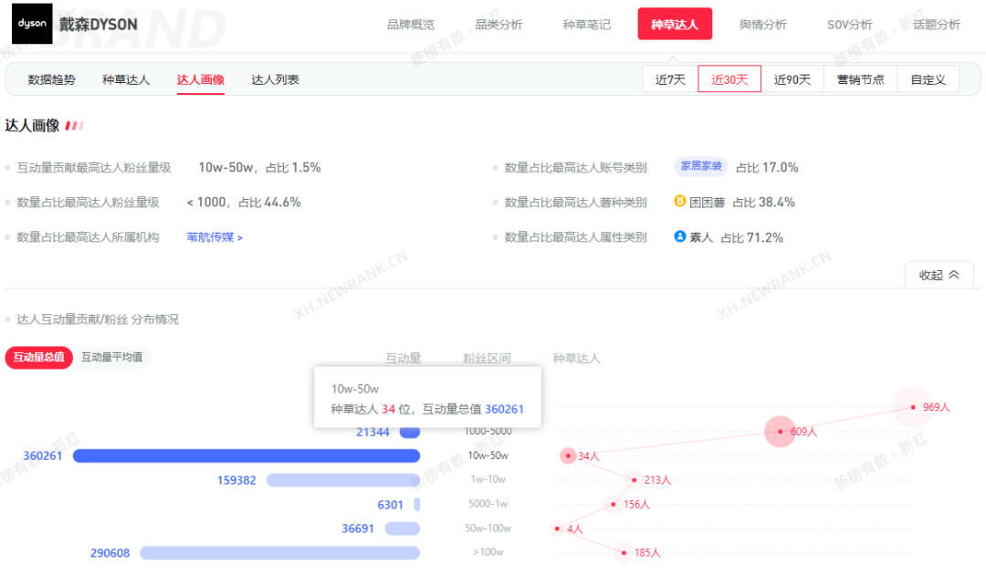This screenshot has height=586, width=986.
Task: Open the 品牌概览 tab
Action: click(411, 25)
